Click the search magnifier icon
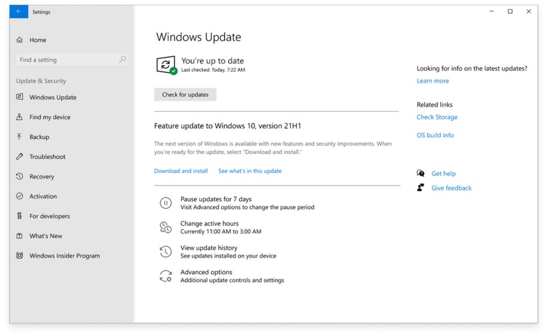 pyautogui.click(x=122, y=59)
